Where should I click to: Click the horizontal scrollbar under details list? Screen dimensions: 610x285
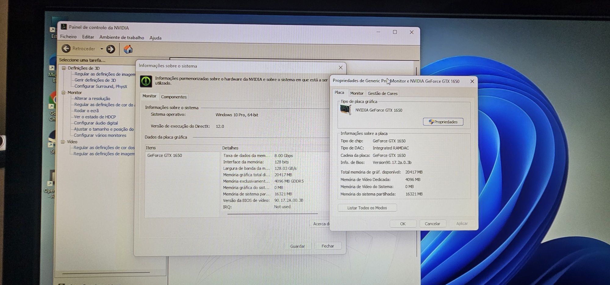(x=272, y=214)
